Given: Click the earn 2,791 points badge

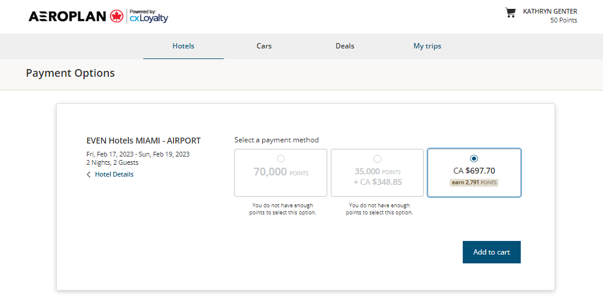Looking at the screenshot, I should point(474,182).
